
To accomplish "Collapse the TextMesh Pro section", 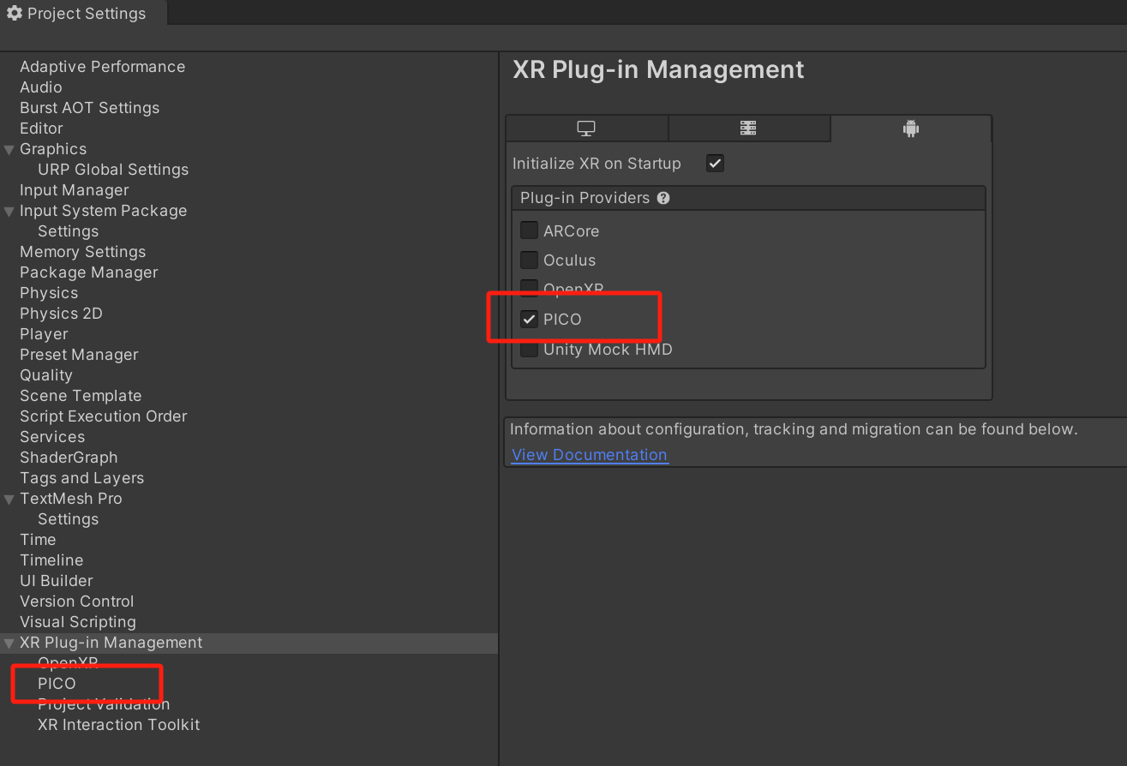I will 9,499.
